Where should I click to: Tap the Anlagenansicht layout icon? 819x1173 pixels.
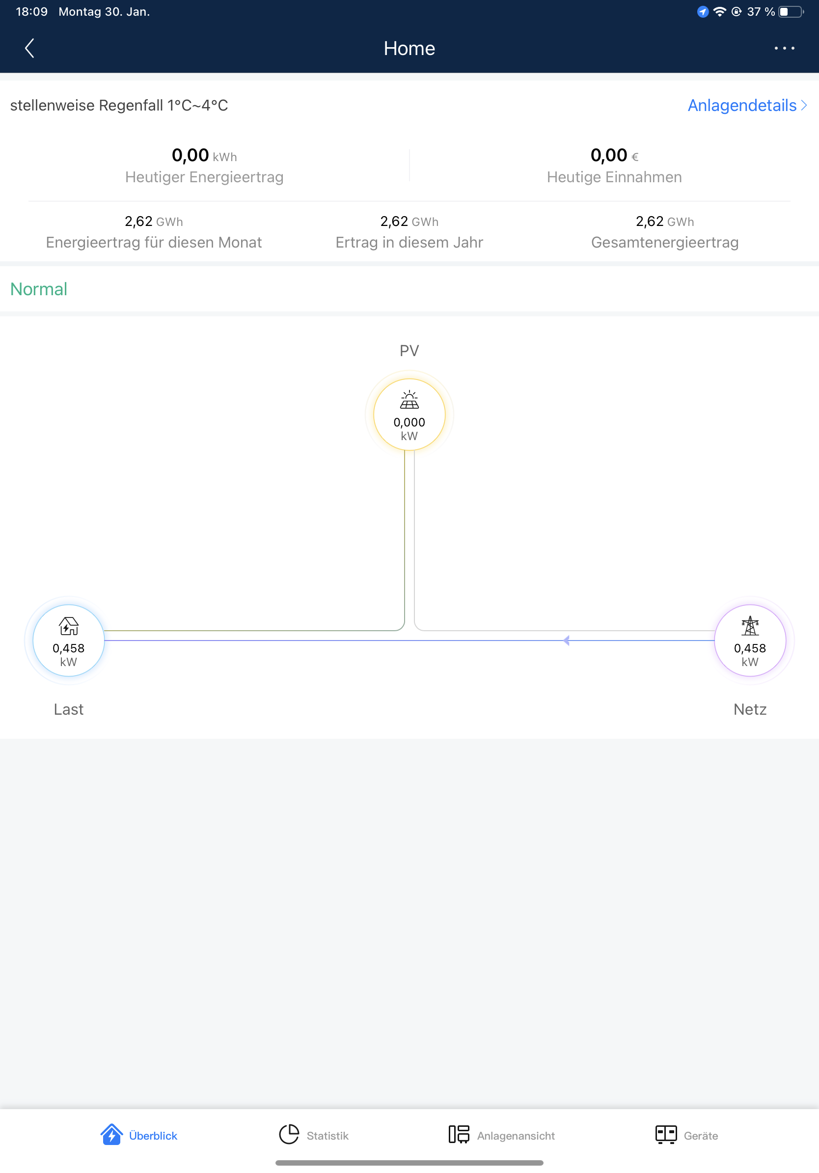point(459,1135)
